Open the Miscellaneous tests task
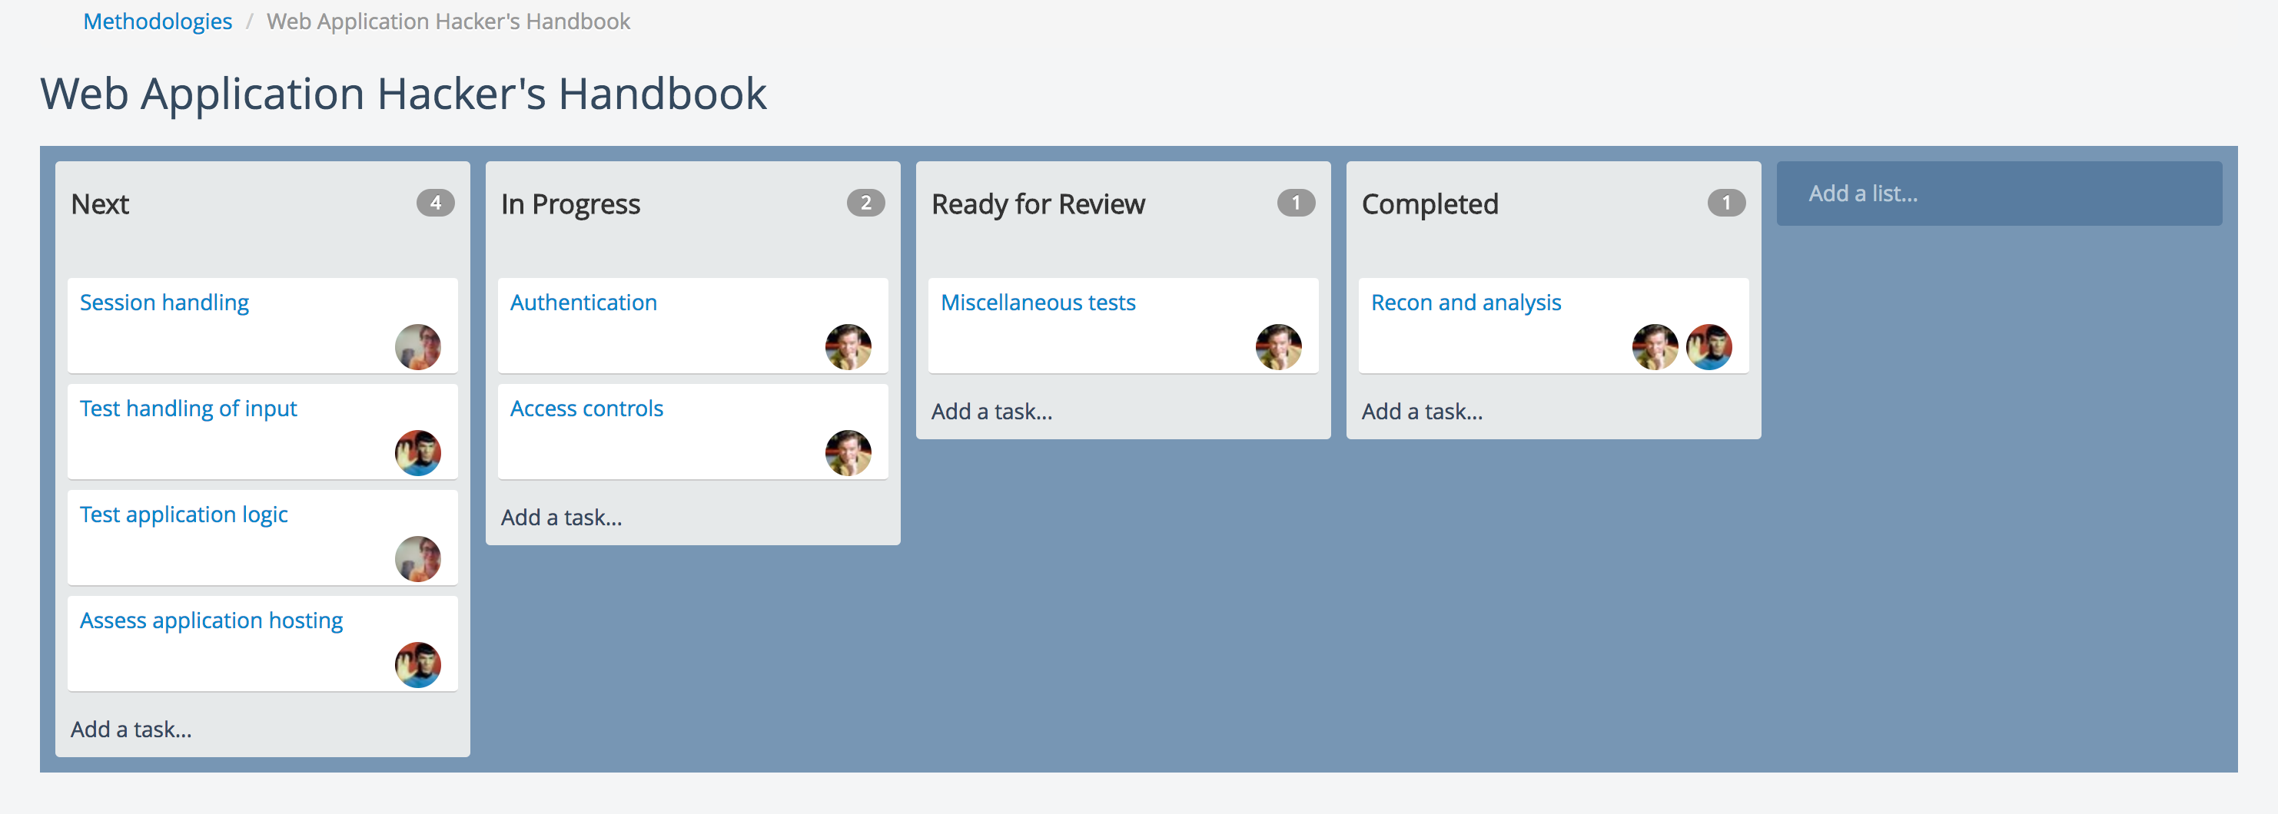This screenshot has height=814, width=2278. coord(1038,303)
